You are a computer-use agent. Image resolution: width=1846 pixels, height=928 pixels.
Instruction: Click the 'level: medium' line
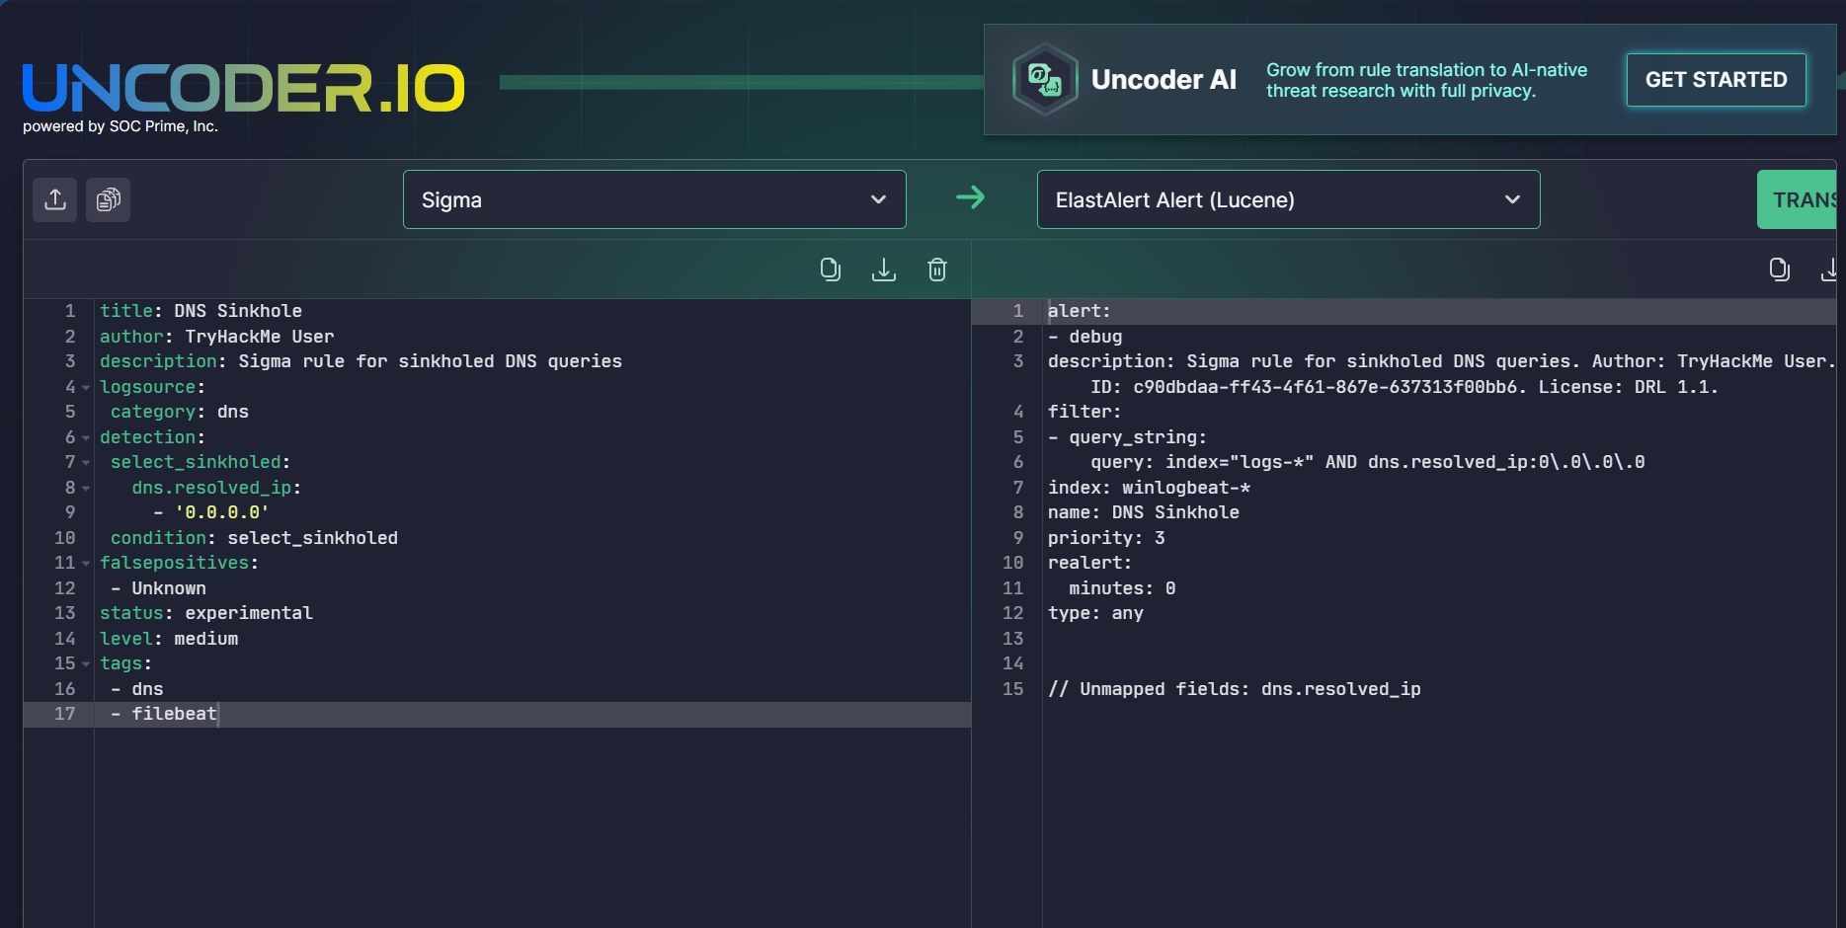click(169, 639)
